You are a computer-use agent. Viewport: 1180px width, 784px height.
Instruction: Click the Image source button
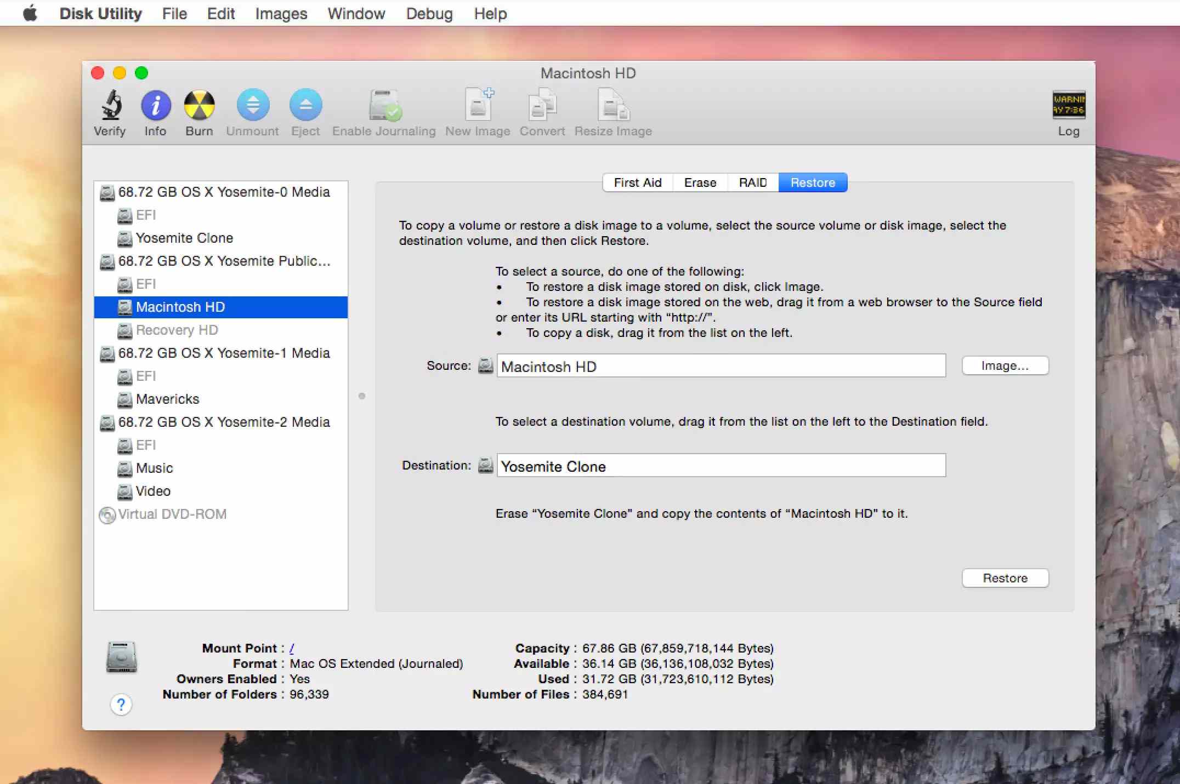(1005, 366)
